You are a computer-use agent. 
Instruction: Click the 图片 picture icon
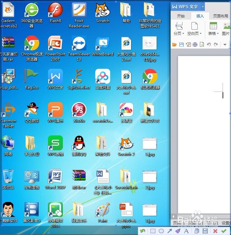pyautogui.click(x=227, y=26)
